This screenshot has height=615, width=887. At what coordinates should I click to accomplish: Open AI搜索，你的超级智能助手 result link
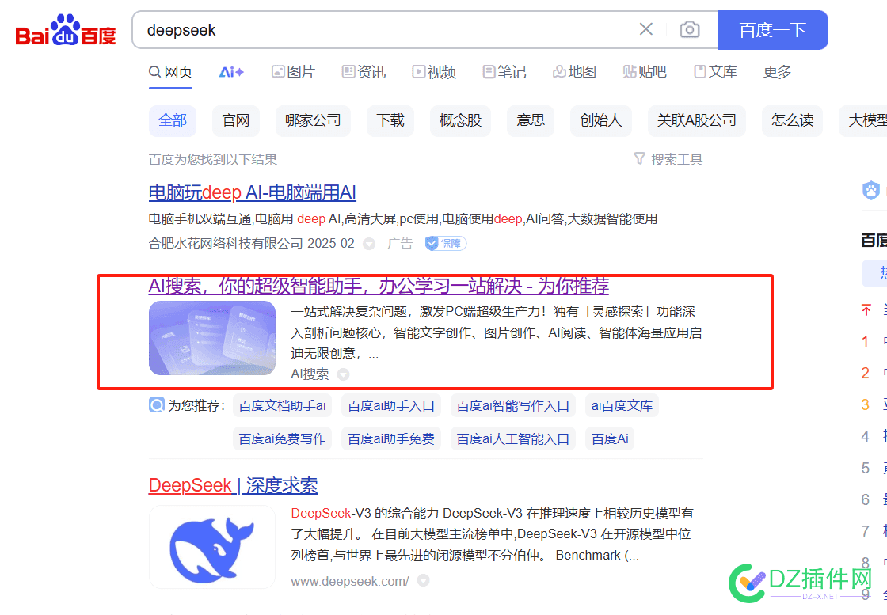click(379, 286)
